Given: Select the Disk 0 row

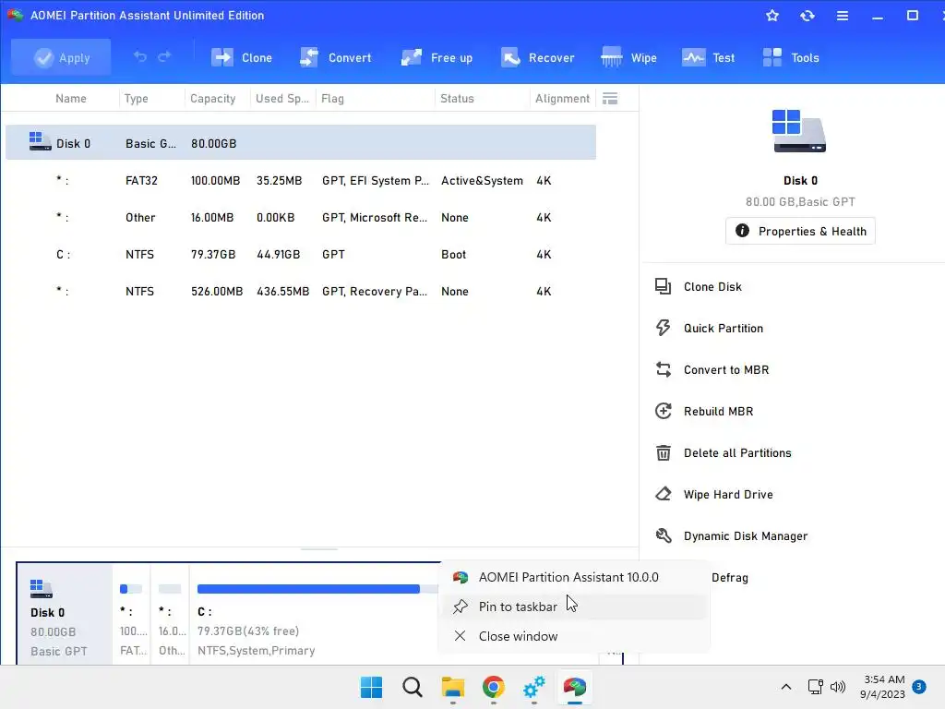Looking at the screenshot, I should click(301, 143).
